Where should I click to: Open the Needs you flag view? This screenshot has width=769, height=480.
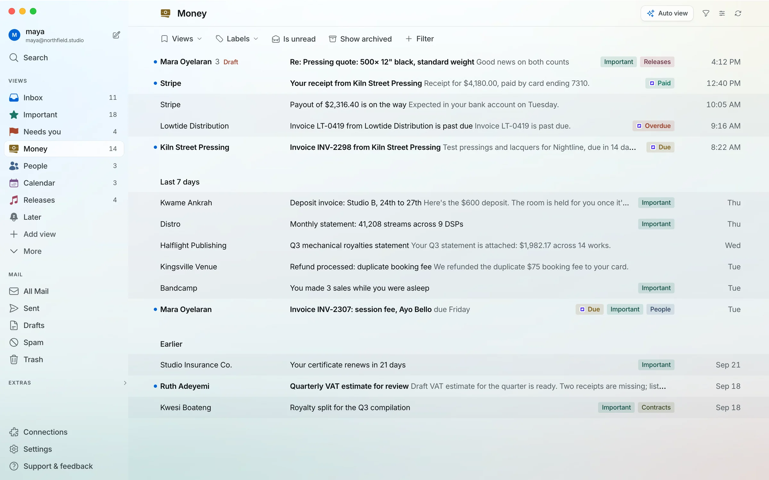64,132
